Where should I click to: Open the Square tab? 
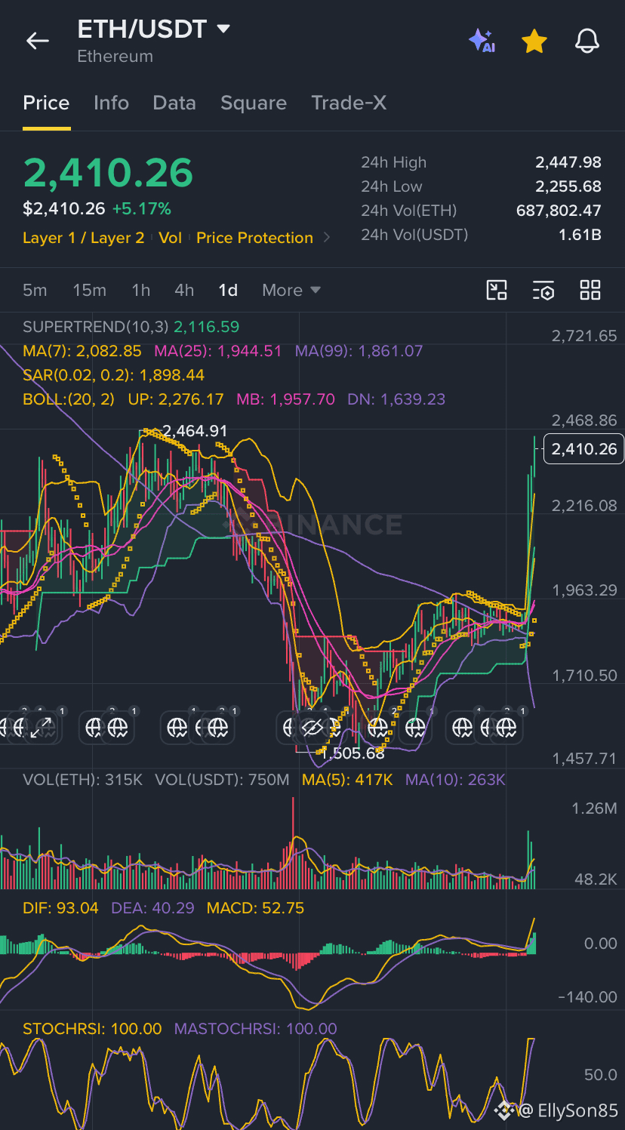(x=254, y=103)
